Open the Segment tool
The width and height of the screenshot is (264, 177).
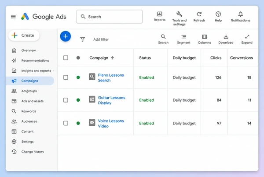click(x=183, y=39)
